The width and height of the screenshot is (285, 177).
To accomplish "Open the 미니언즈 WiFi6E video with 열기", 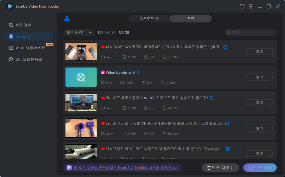I will [259, 103].
